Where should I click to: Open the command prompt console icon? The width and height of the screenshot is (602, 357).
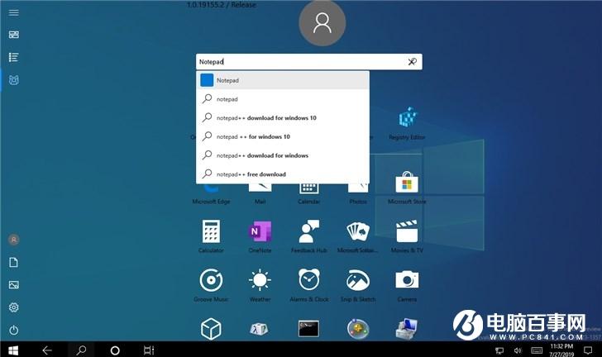[x=309, y=329]
